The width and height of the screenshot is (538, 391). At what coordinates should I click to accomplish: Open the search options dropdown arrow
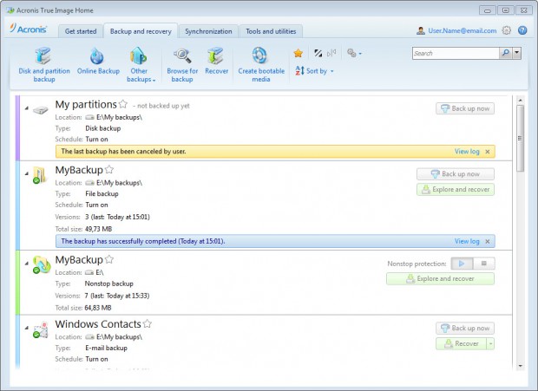pos(516,53)
